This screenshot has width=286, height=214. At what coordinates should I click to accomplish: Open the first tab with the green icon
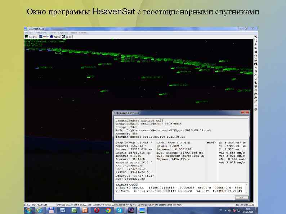tap(31, 37)
